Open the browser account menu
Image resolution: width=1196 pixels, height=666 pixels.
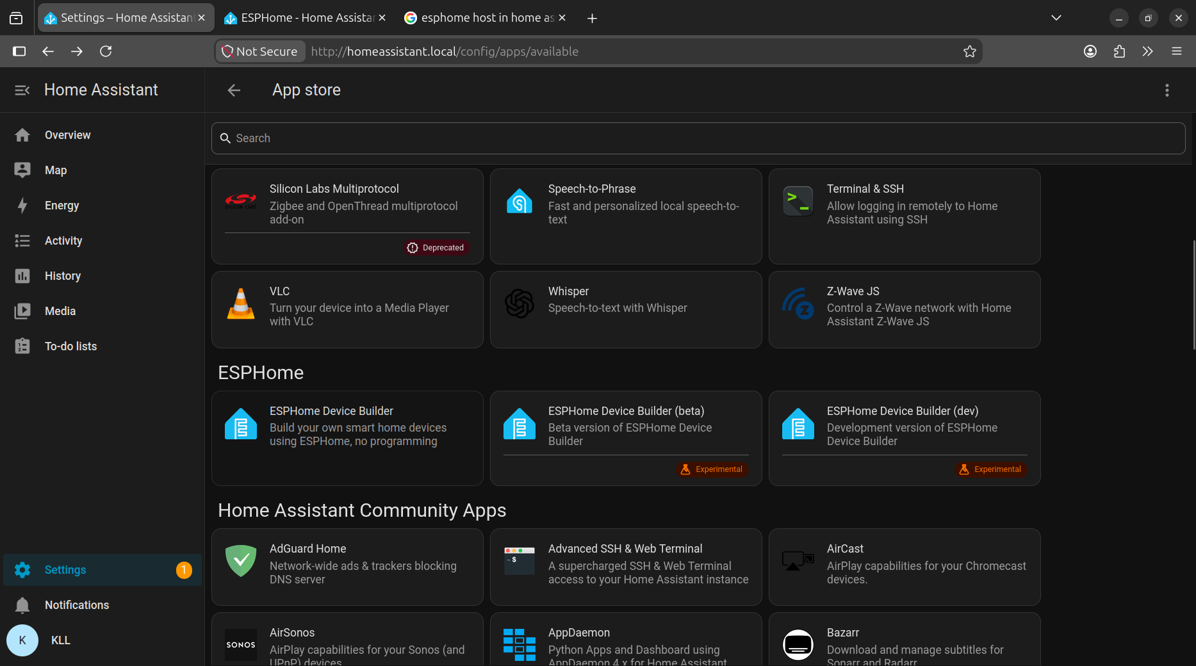click(x=1090, y=51)
